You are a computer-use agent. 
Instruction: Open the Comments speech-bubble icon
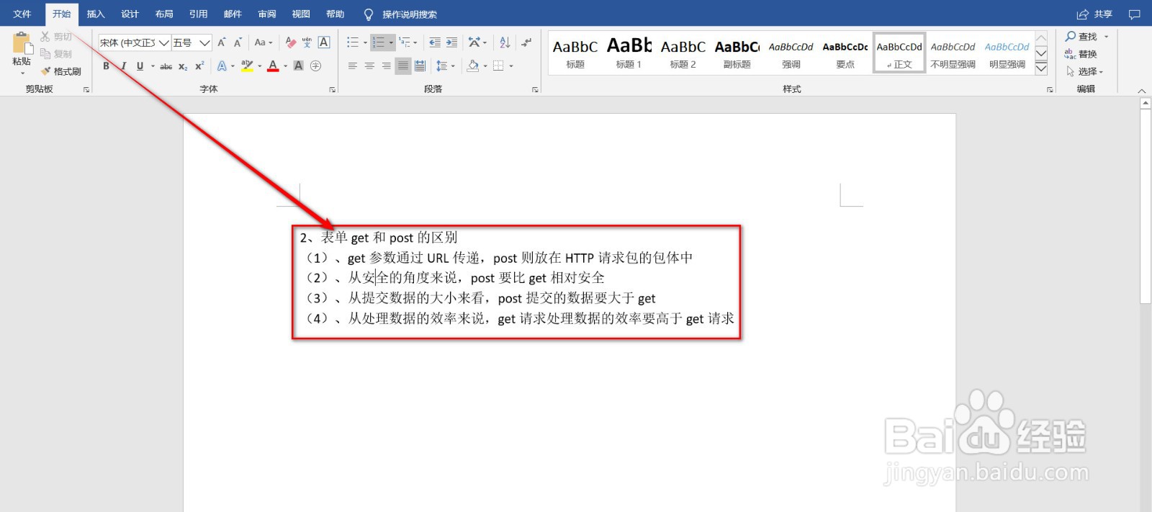[1134, 14]
